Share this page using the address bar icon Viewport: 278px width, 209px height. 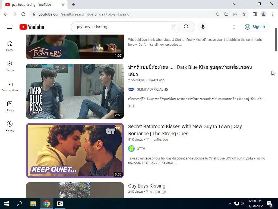(235, 14)
